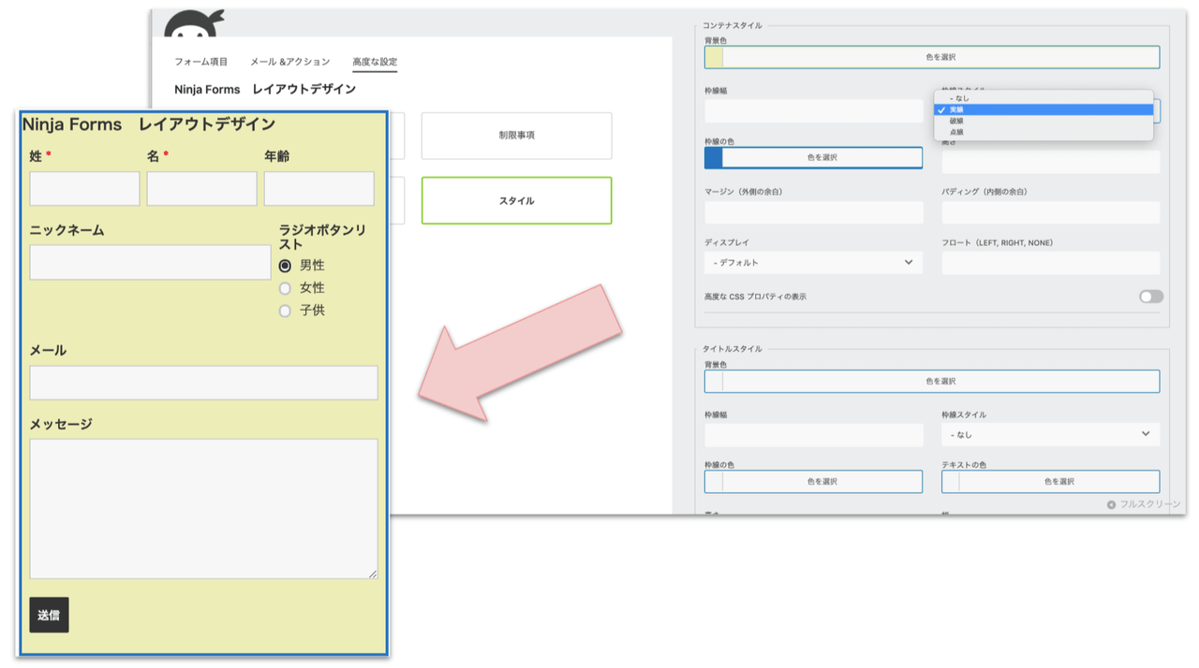Viewport: 1199px width, 668px height.
Task: Focus the マージン（外側の余白） input field
Action: 814,212
